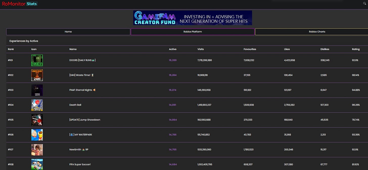Select rank #101 cell

10,60
